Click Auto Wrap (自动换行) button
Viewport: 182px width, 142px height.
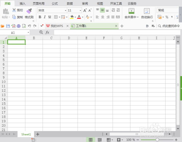click(147, 13)
